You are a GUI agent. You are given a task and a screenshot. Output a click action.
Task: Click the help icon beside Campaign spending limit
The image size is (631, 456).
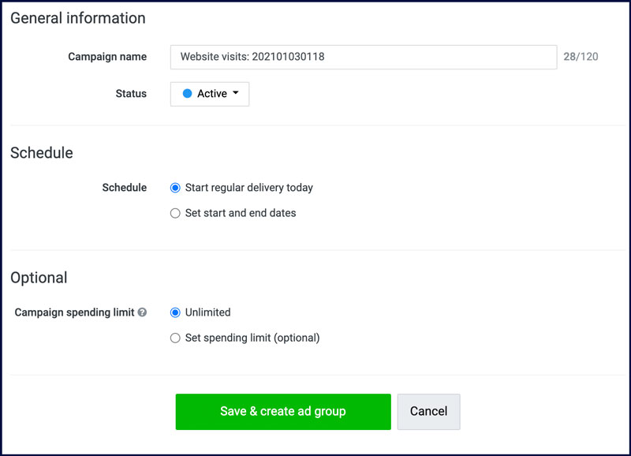tap(142, 312)
